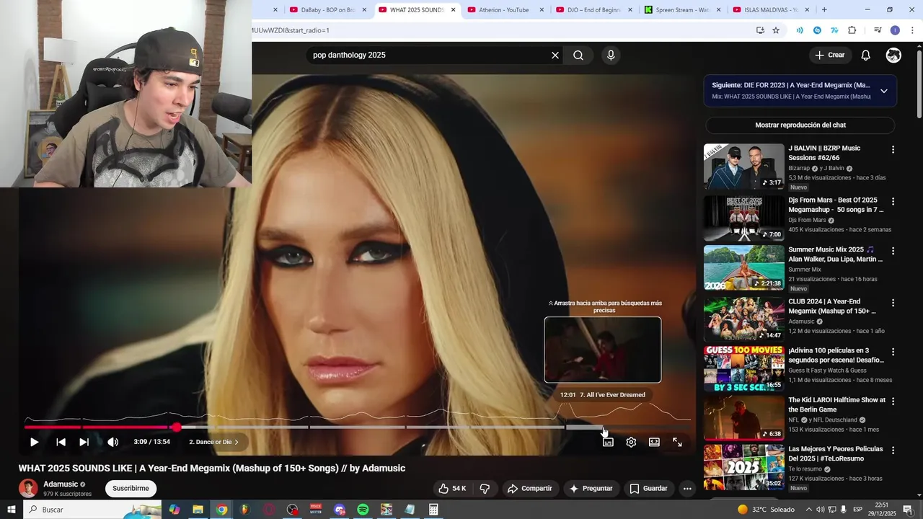Play the video

point(34,442)
